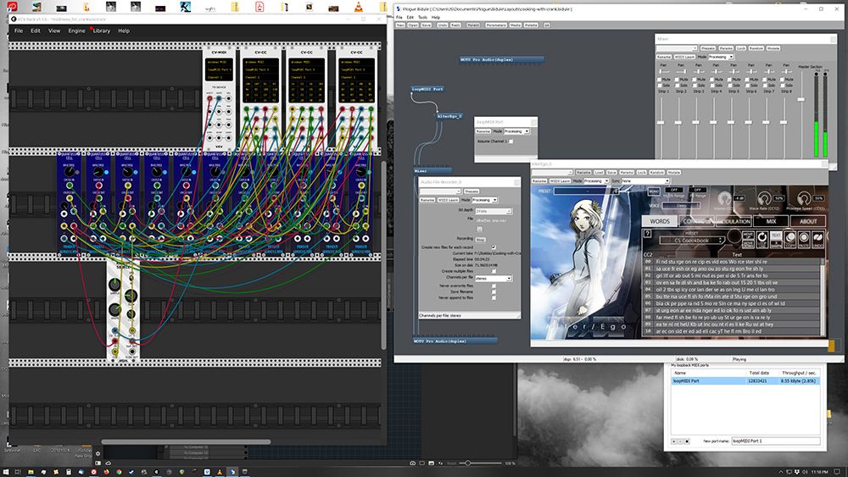This screenshot has width=848, height=477.
Task: Select the AlterEgo_0 node in Bidule patch
Action: point(449,116)
